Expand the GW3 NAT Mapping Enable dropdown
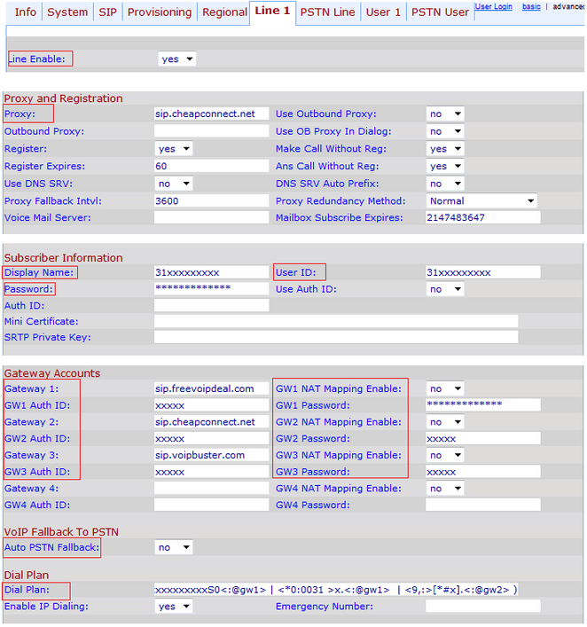Image resolution: width=587 pixels, height=627 pixels. (x=445, y=455)
